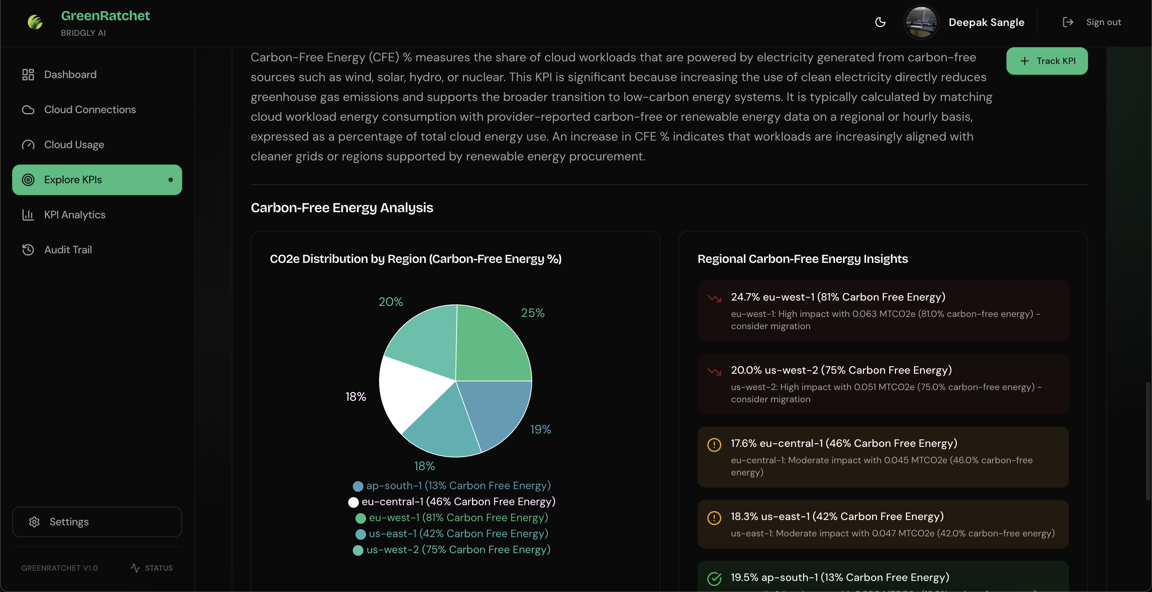Screen dimensions: 1152x592
Task: Open Settings via the gear icon
Action: click(34, 522)
